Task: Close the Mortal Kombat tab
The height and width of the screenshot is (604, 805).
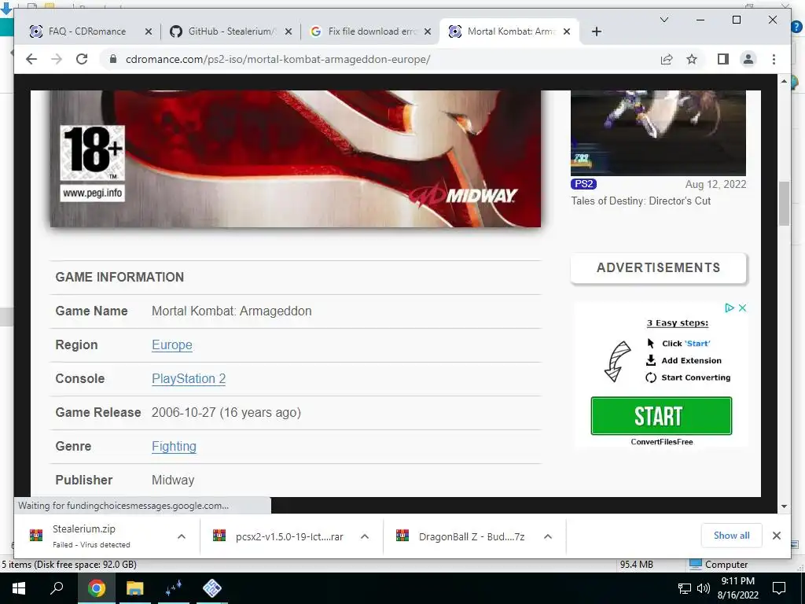Action: coord(567,31)
